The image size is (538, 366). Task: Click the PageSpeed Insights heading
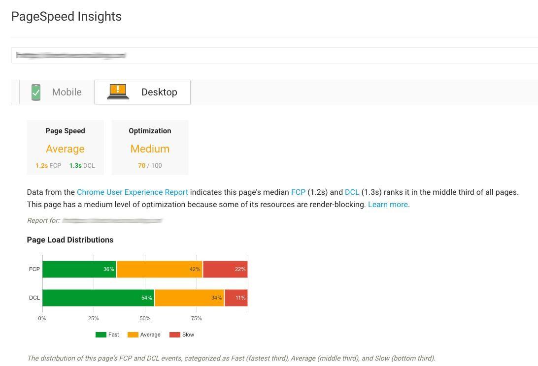point(66,16)
